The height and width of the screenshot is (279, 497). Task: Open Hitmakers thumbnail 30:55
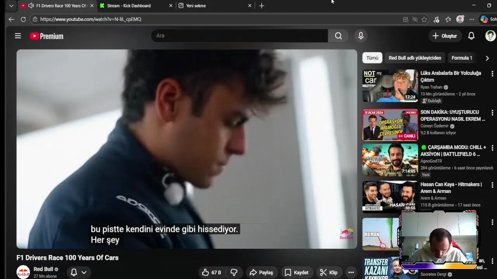[x=390, y=197]
